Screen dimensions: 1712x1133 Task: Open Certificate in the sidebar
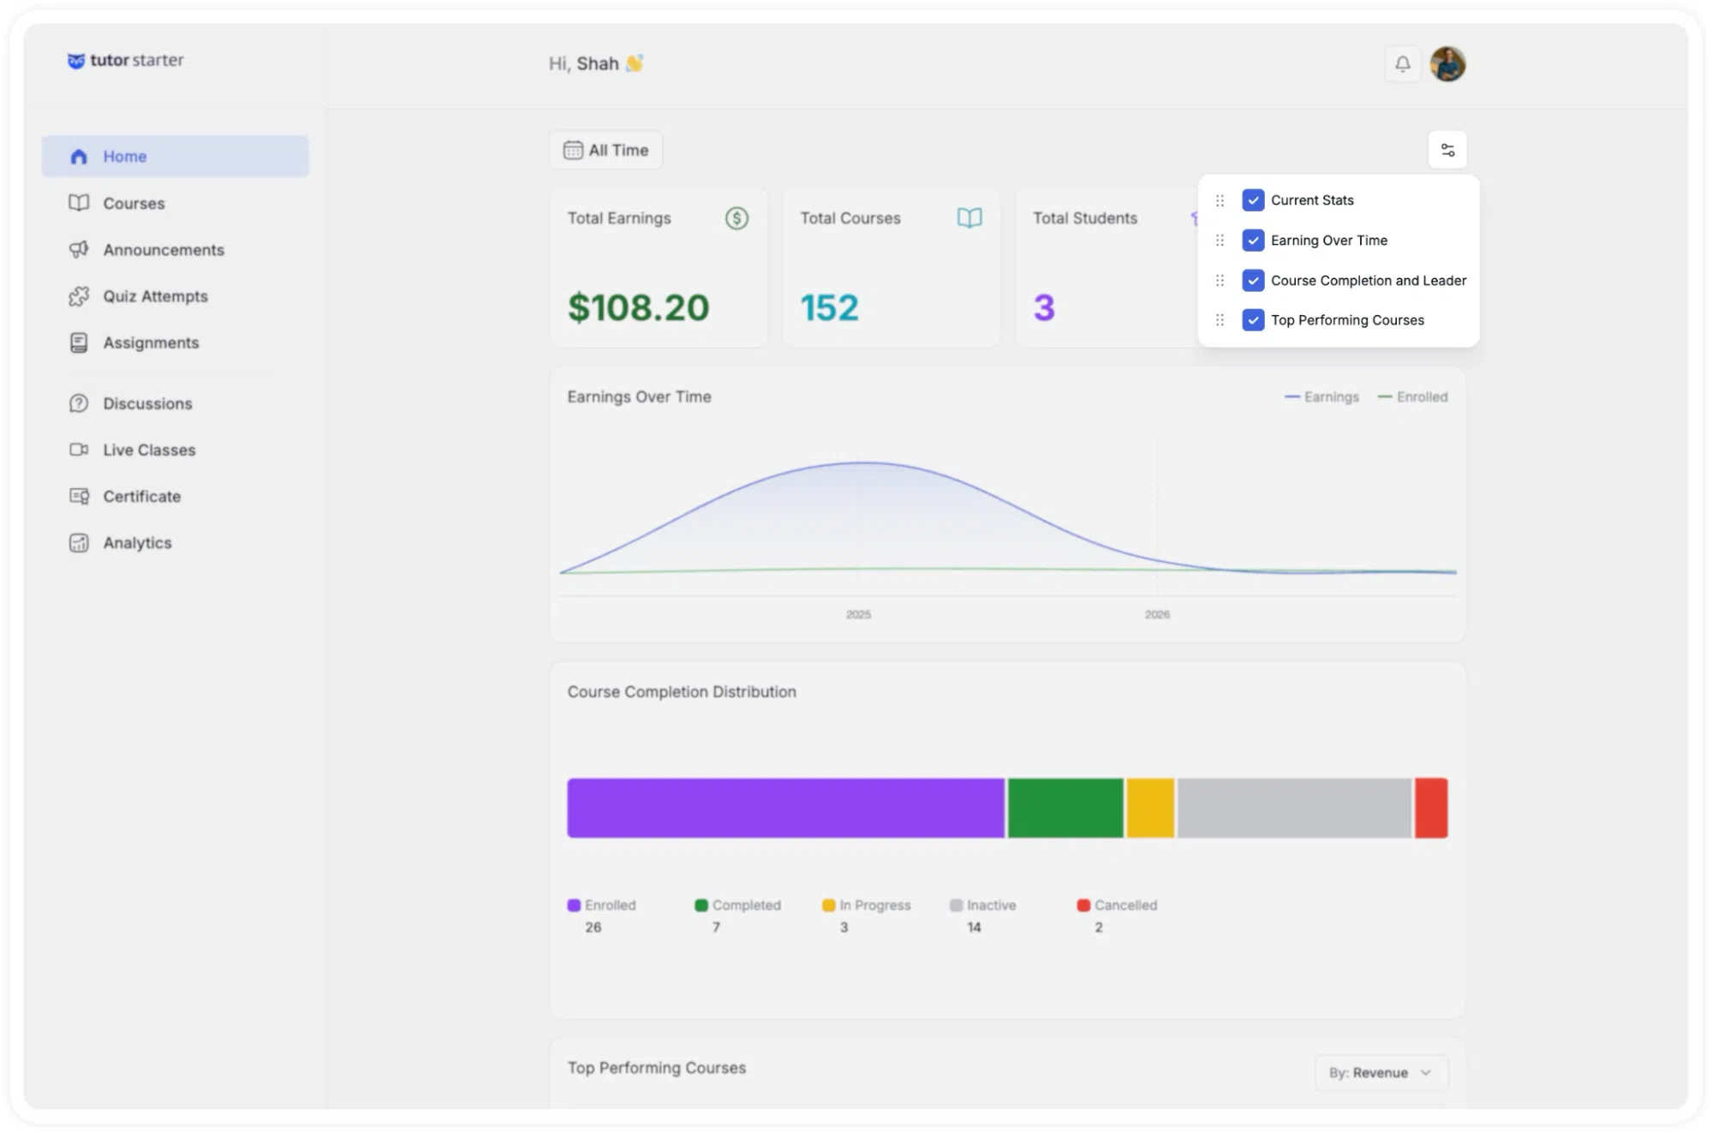pyautogui.click(x=176, y=496)
